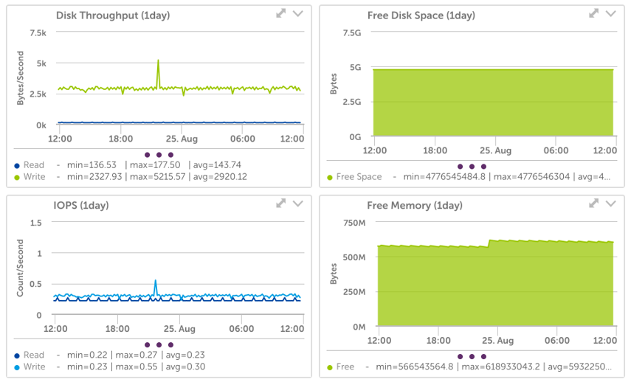
Task: Click the IOPS (1day) title
Action: 81,206
